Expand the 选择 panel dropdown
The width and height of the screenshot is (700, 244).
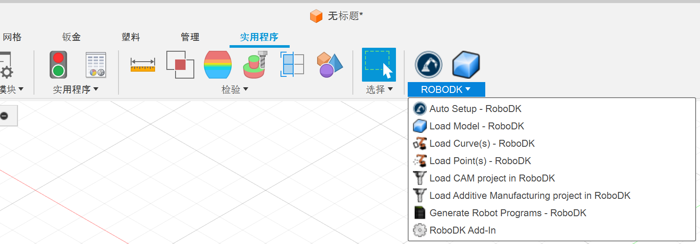[x=379, y=89]
